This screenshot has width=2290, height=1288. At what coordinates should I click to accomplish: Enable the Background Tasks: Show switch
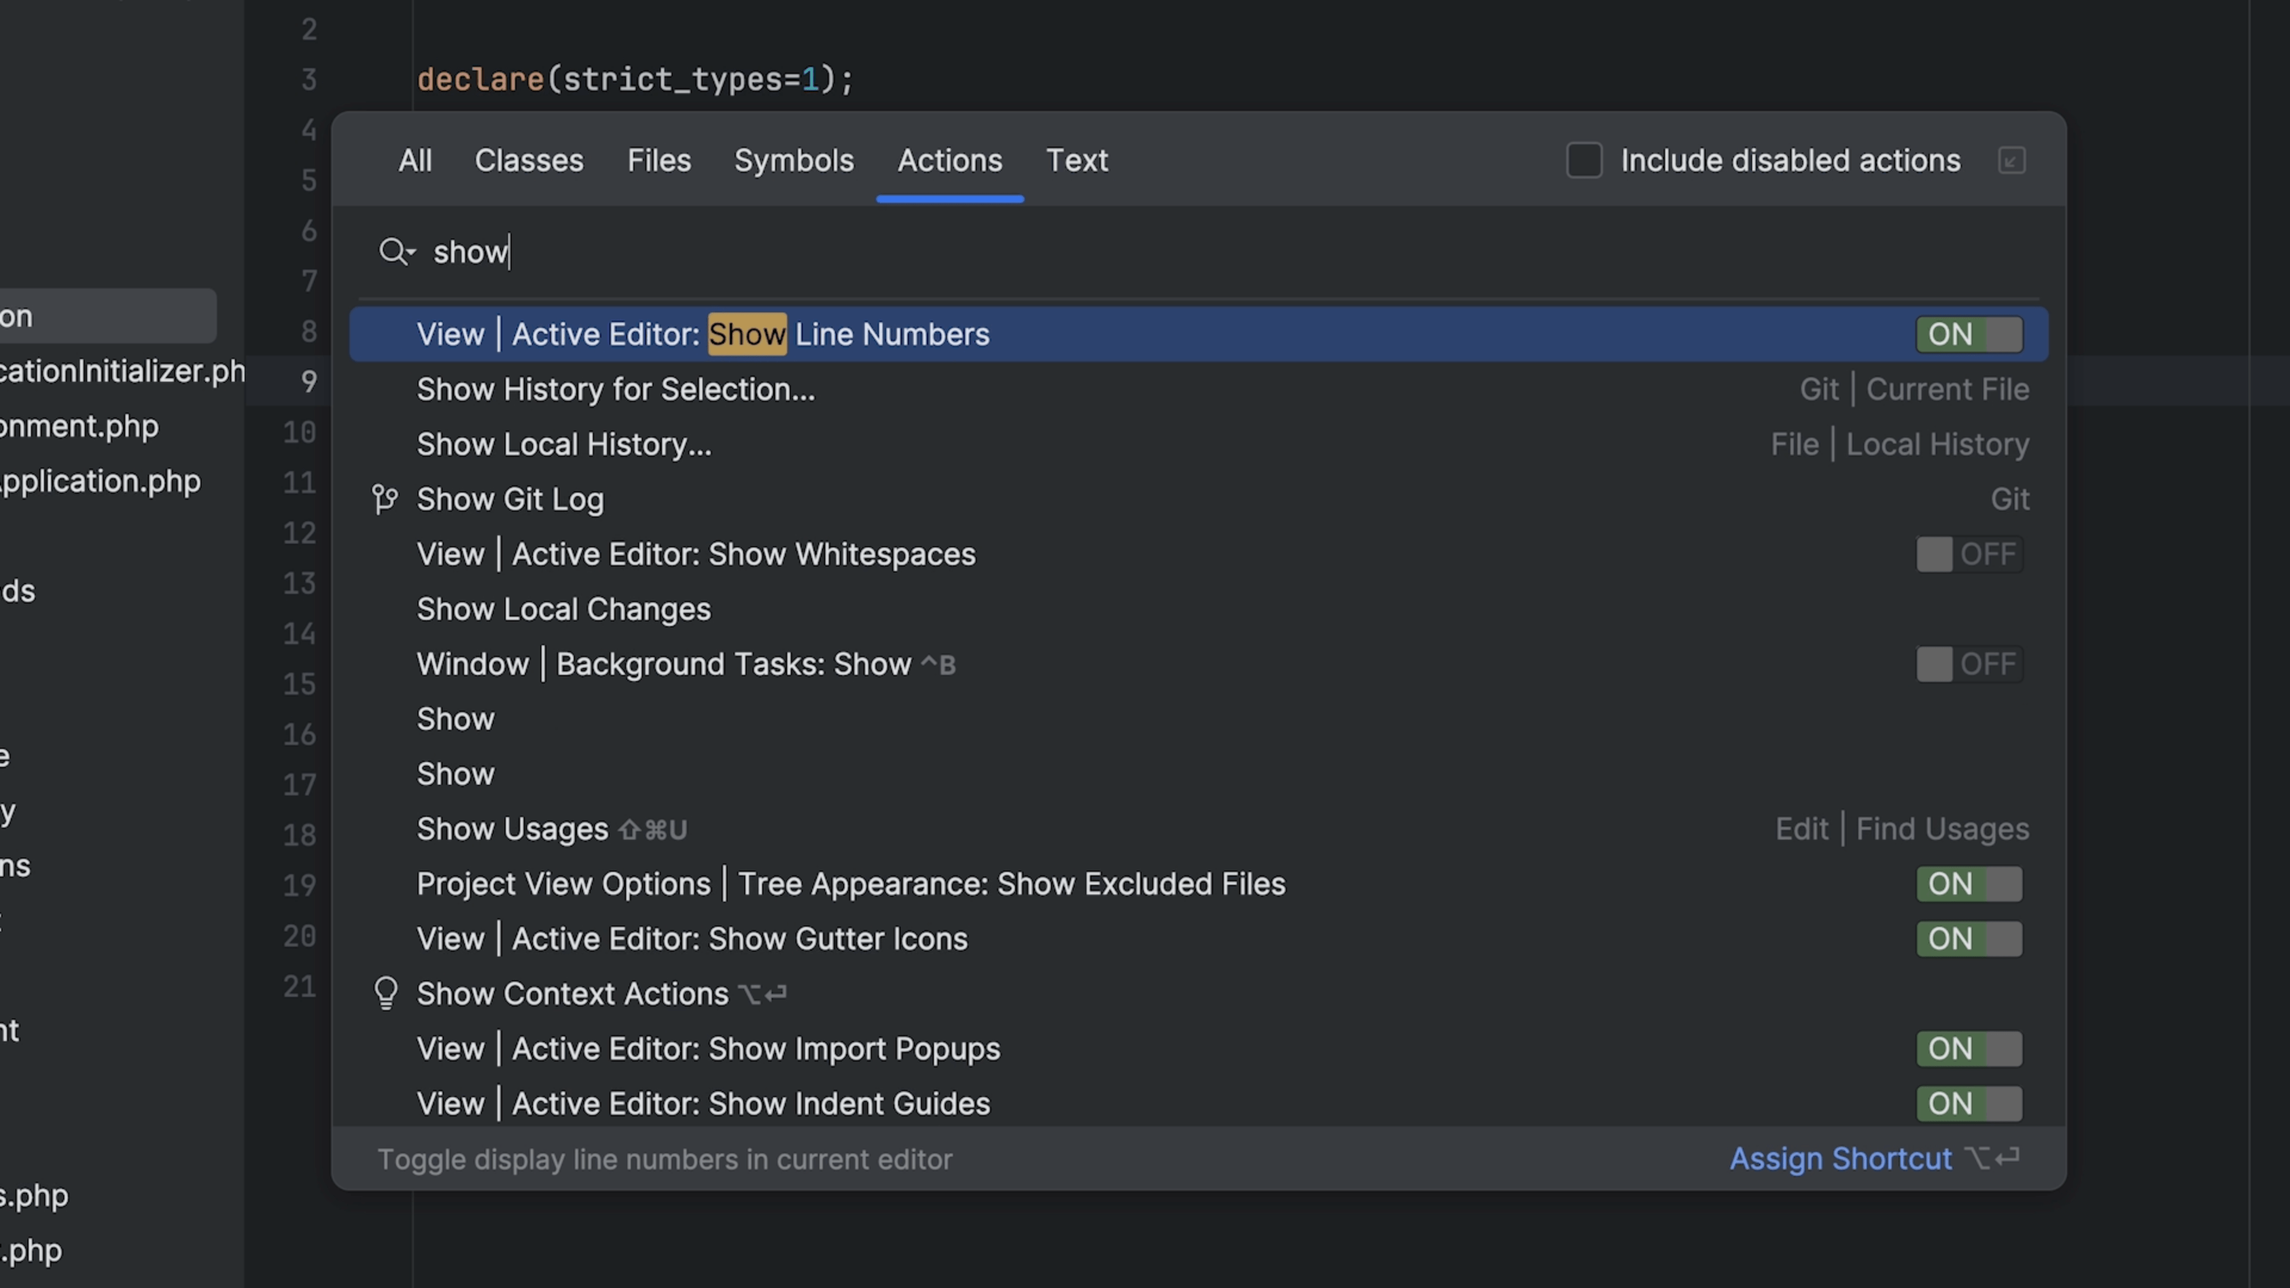click(1969, 664)
